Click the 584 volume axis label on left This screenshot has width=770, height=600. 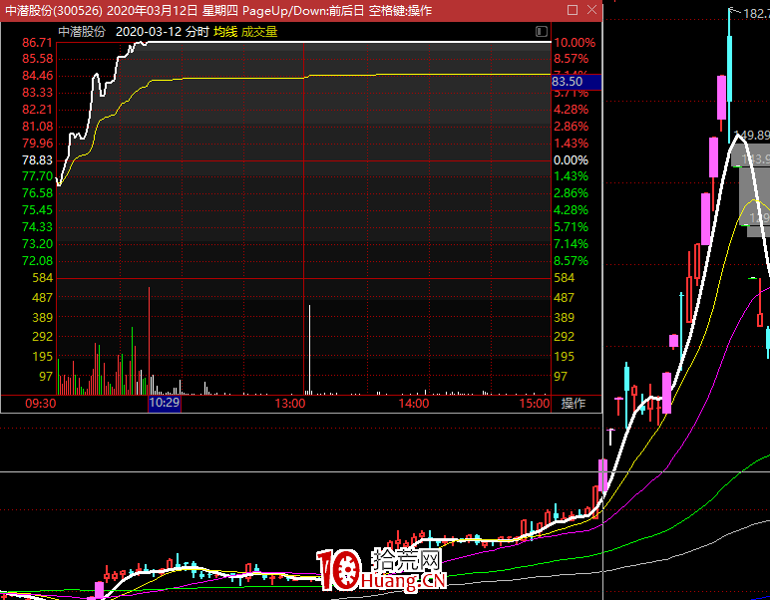(43, 278)
